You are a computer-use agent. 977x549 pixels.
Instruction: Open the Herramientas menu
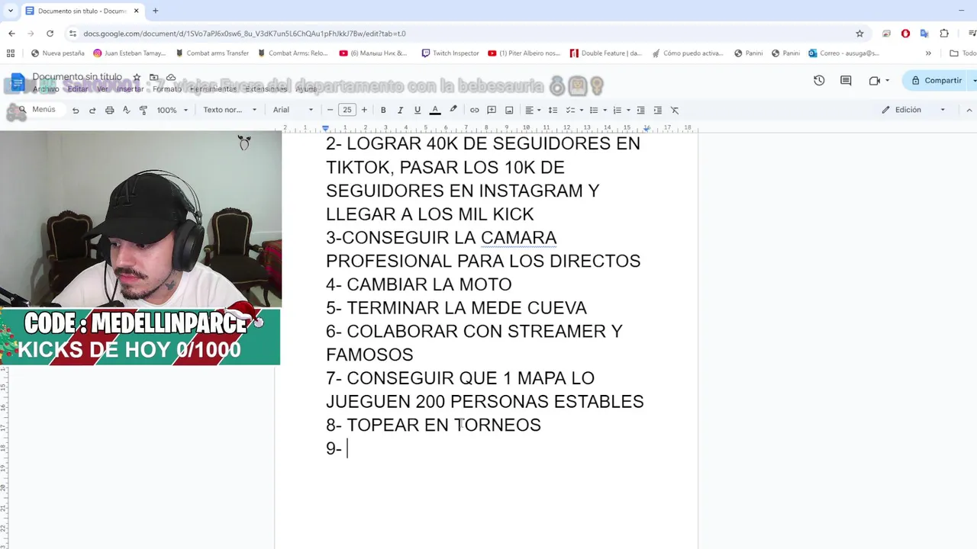pos(214,89)
